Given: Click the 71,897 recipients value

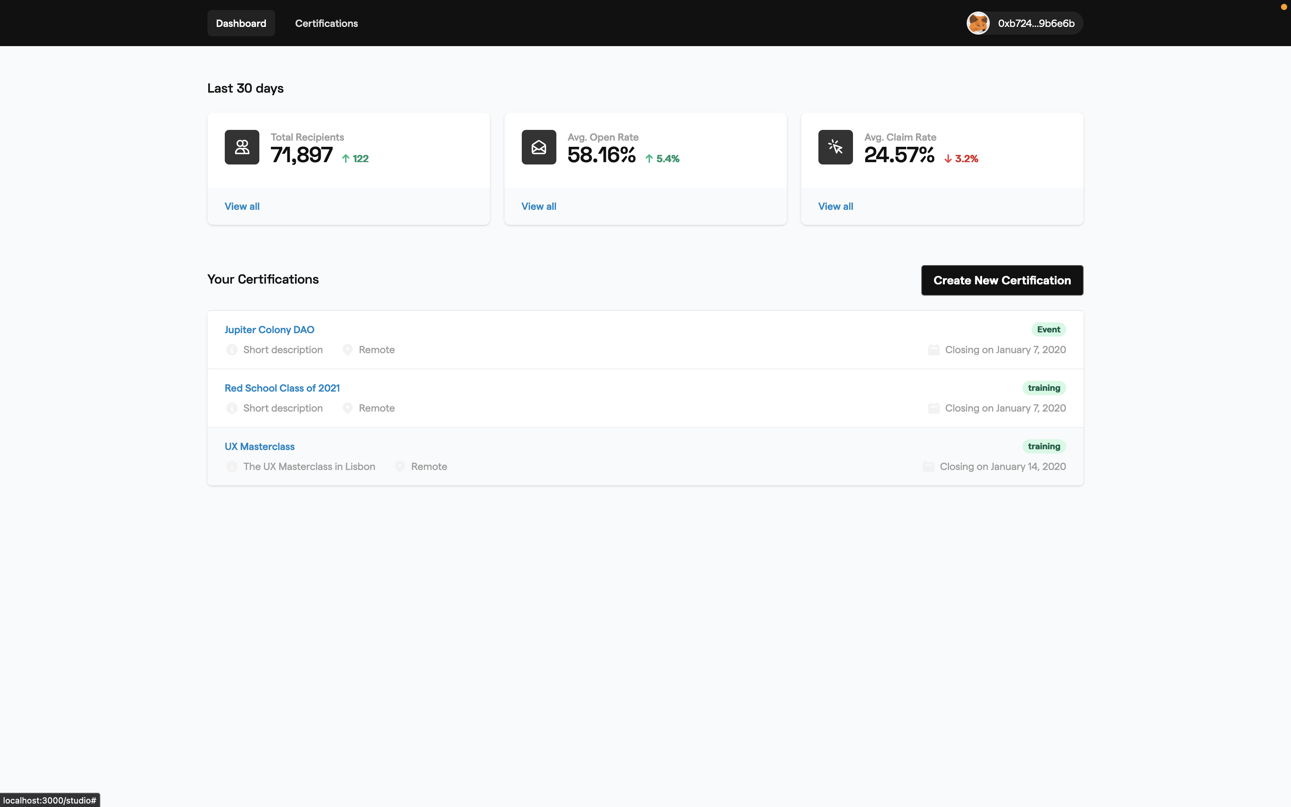Looking at the screenshot, I should coord(301,155).
